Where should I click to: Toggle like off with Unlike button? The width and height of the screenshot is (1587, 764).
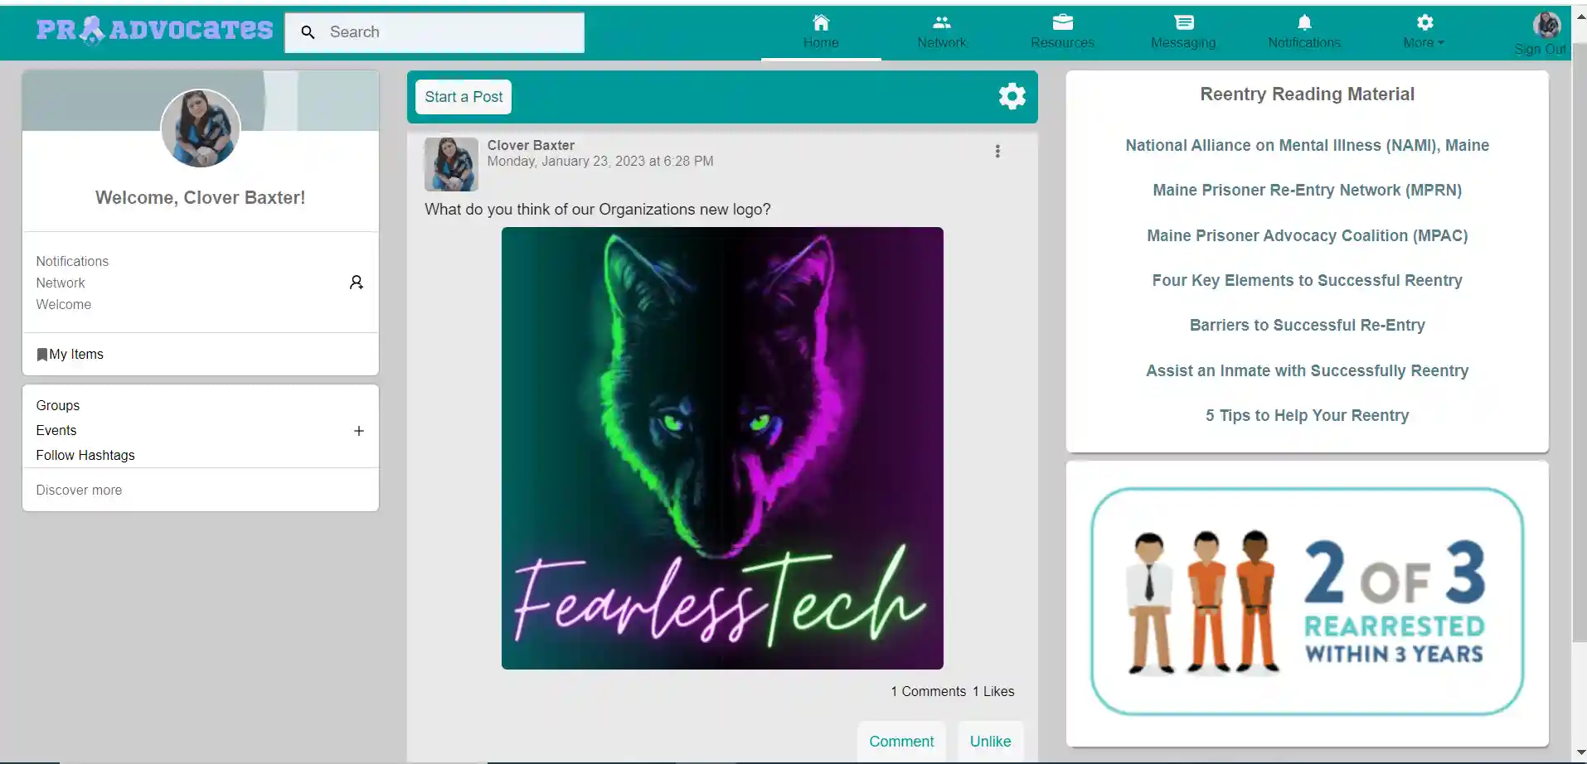990,741
